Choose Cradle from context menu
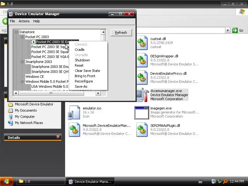The height and width of the screenshot is (186, 248). click(x=88, y=50)
